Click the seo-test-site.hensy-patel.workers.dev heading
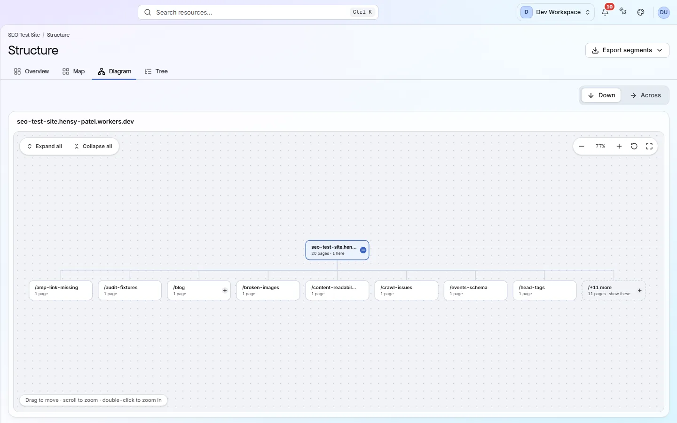 75,122
